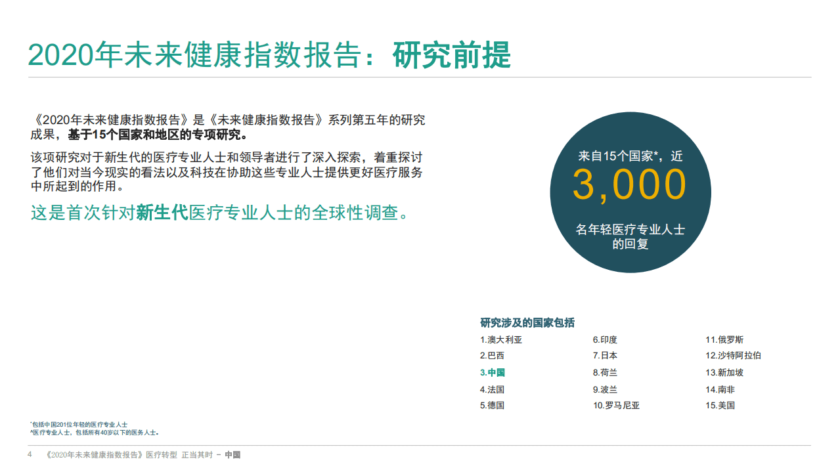点击左下角脚注"包括中国201位年轻的医疗专业人士"
The width and height of the screenshot is (840, 472).
79,425
